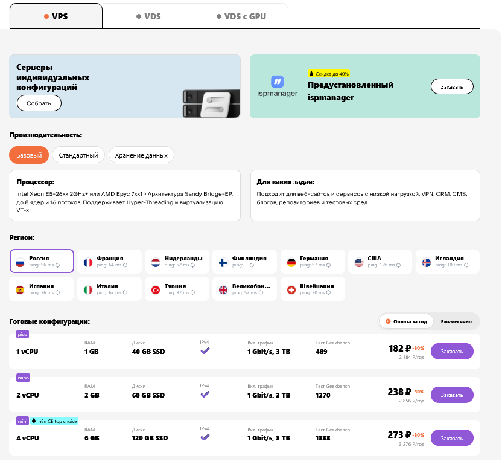Image resolution: width=502 pixels, height=461 pixels.
Task: Select the France region flag
Action: (x=88, y=262)
